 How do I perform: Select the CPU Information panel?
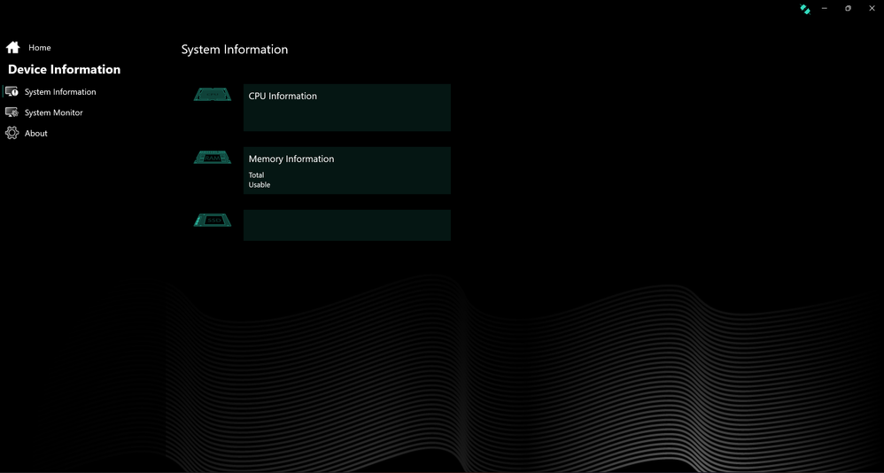(346, 108)
